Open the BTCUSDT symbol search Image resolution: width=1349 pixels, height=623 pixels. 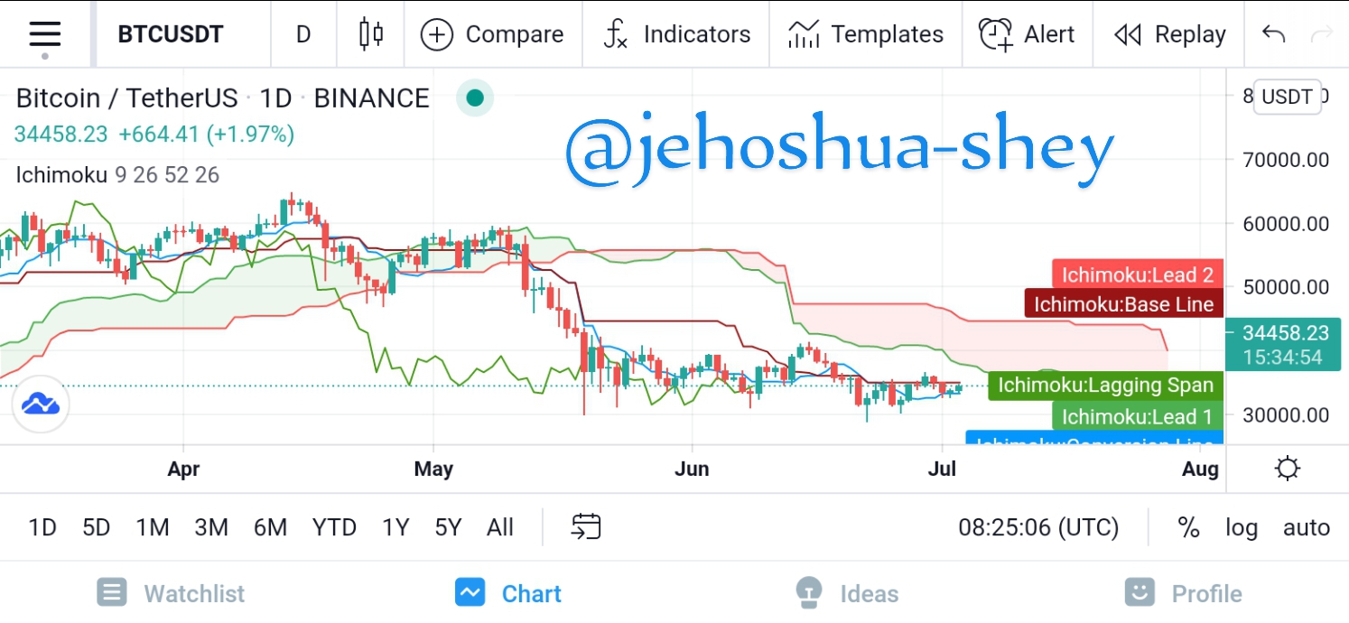tap(171, 34)
